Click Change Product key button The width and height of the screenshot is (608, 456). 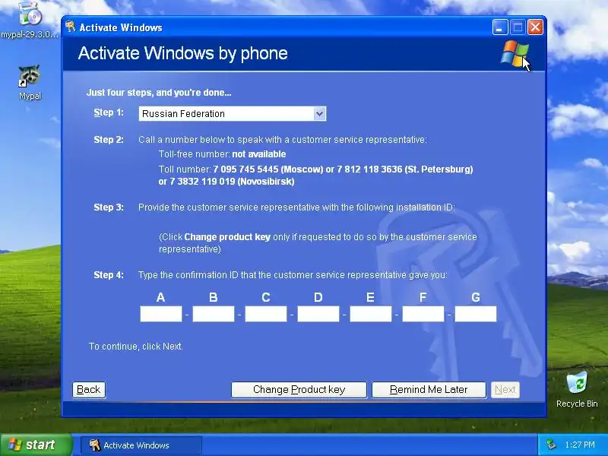299,390
